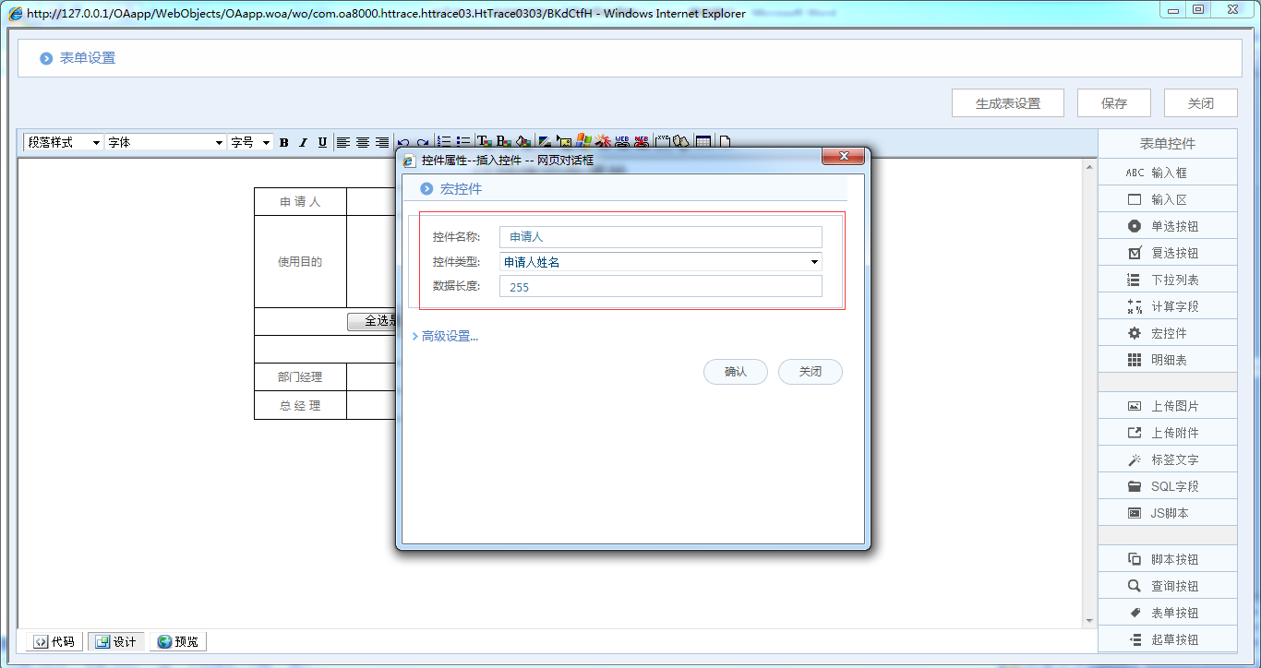Toggle underline formatting in editor toolbar

(x=322, y=142)
